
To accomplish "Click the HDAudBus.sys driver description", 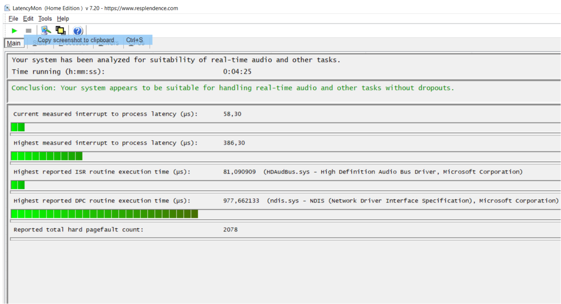I will coord(393,172).
